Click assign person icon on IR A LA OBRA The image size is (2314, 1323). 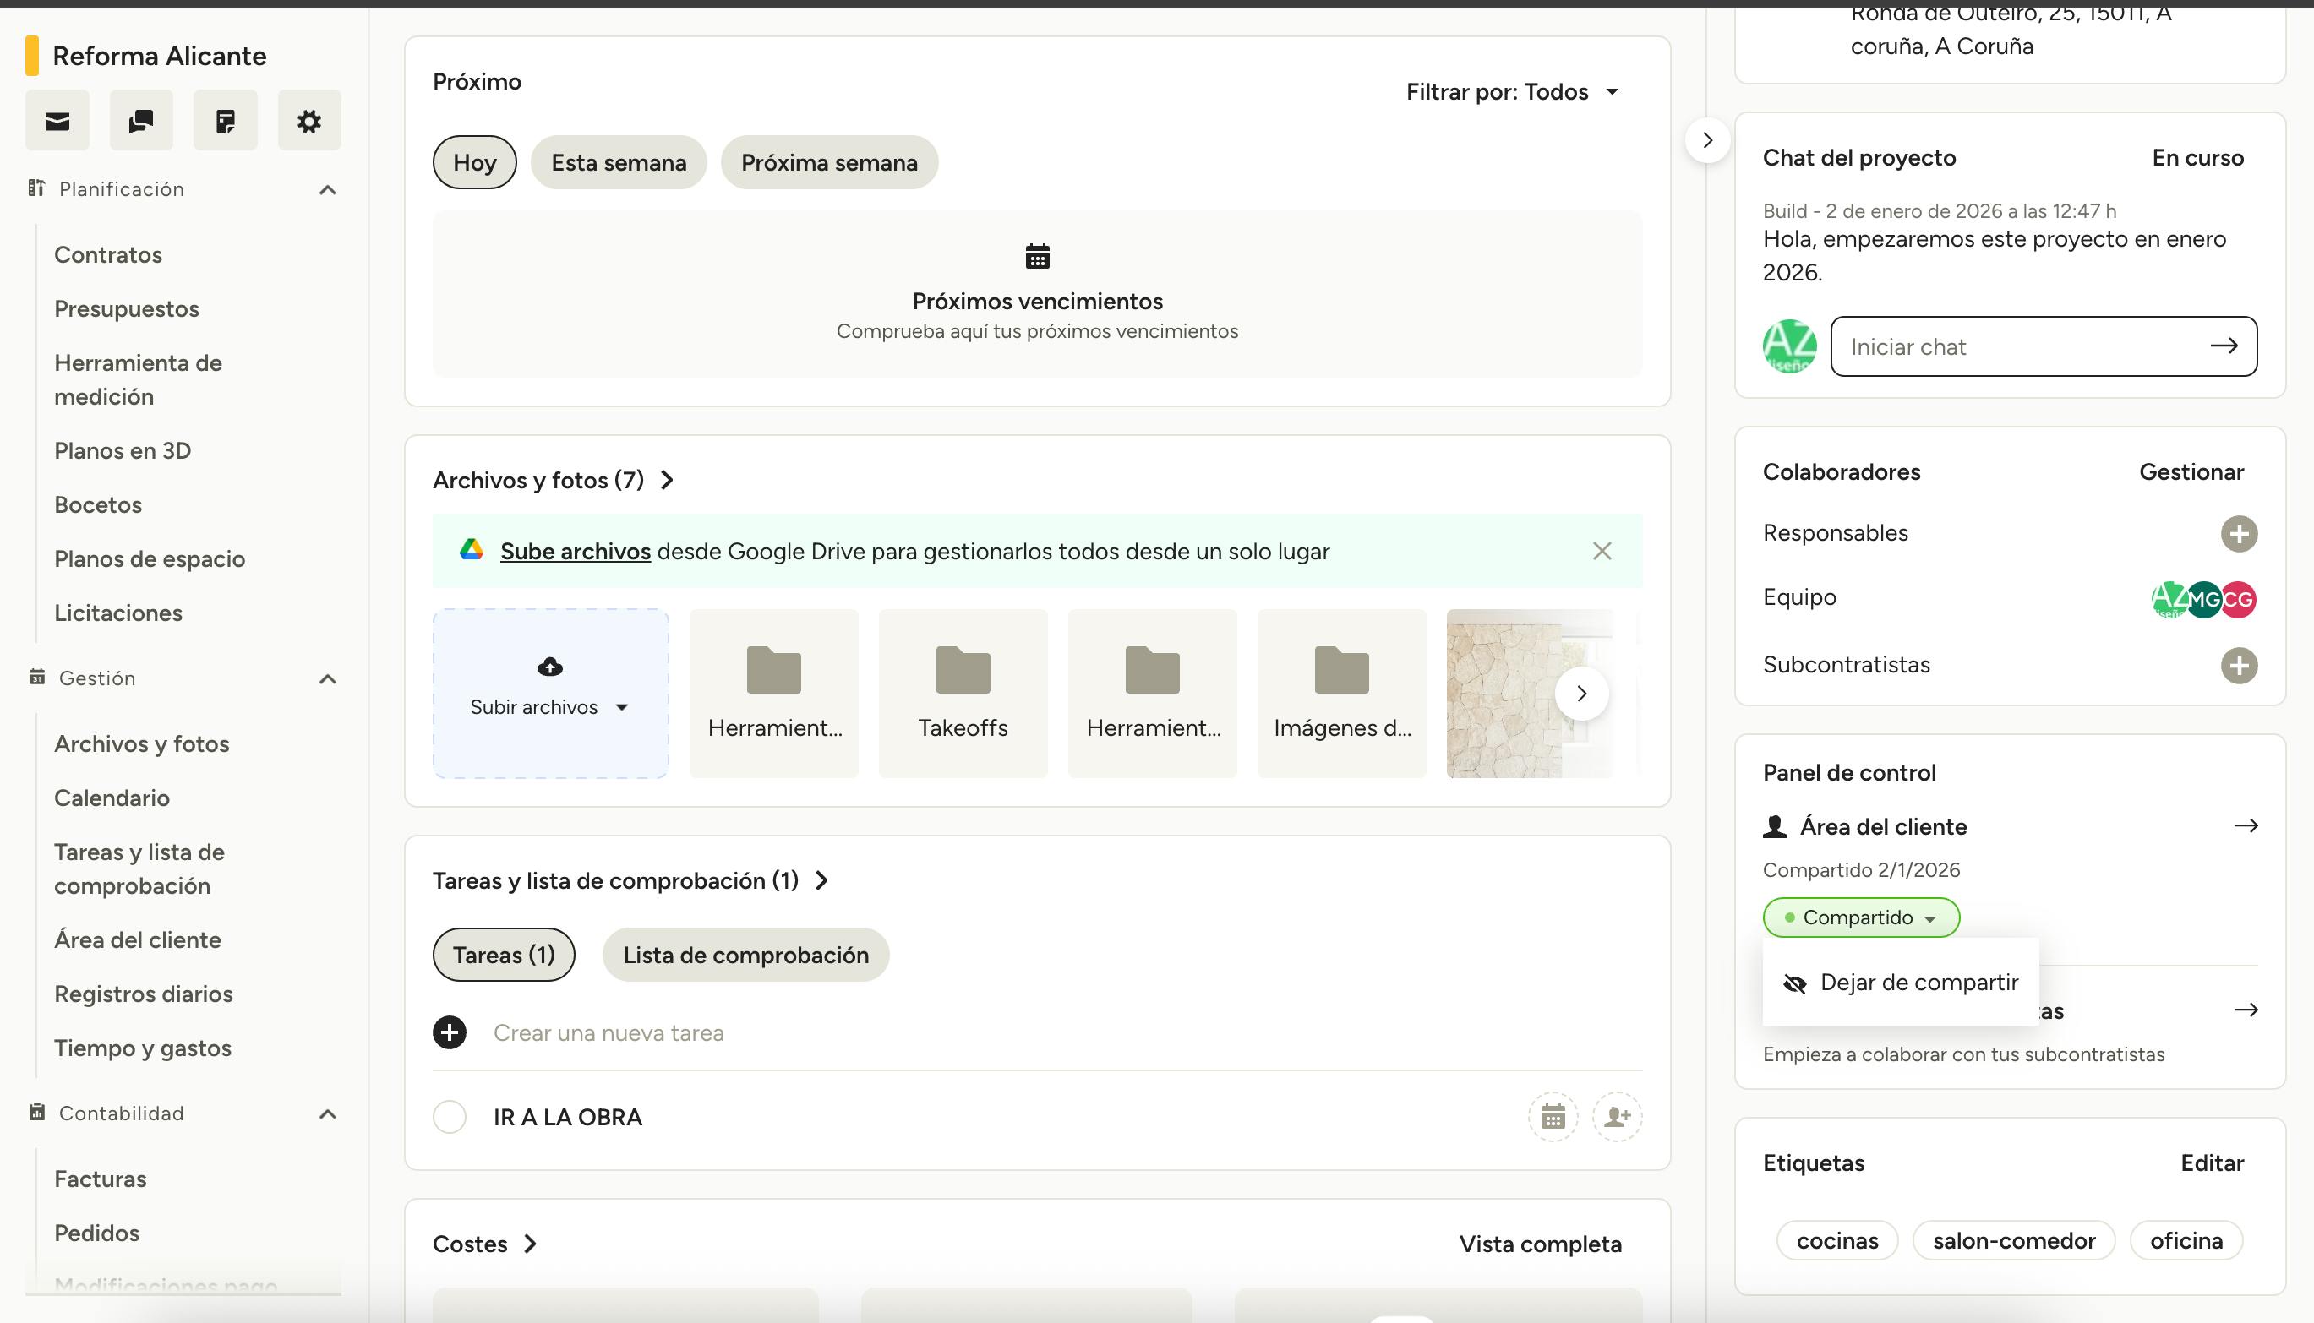[x=1617, y=1116]
